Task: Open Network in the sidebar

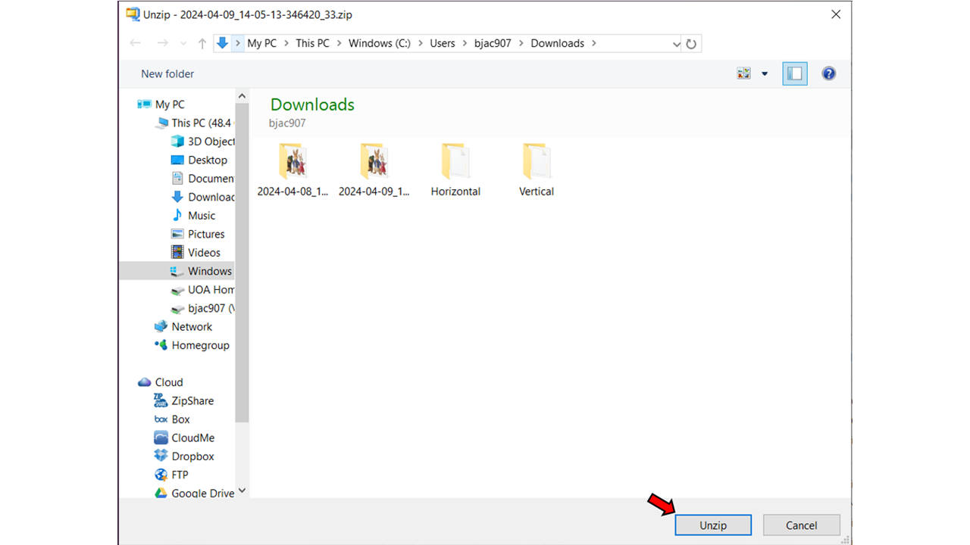Action: (x=183, y=327)
